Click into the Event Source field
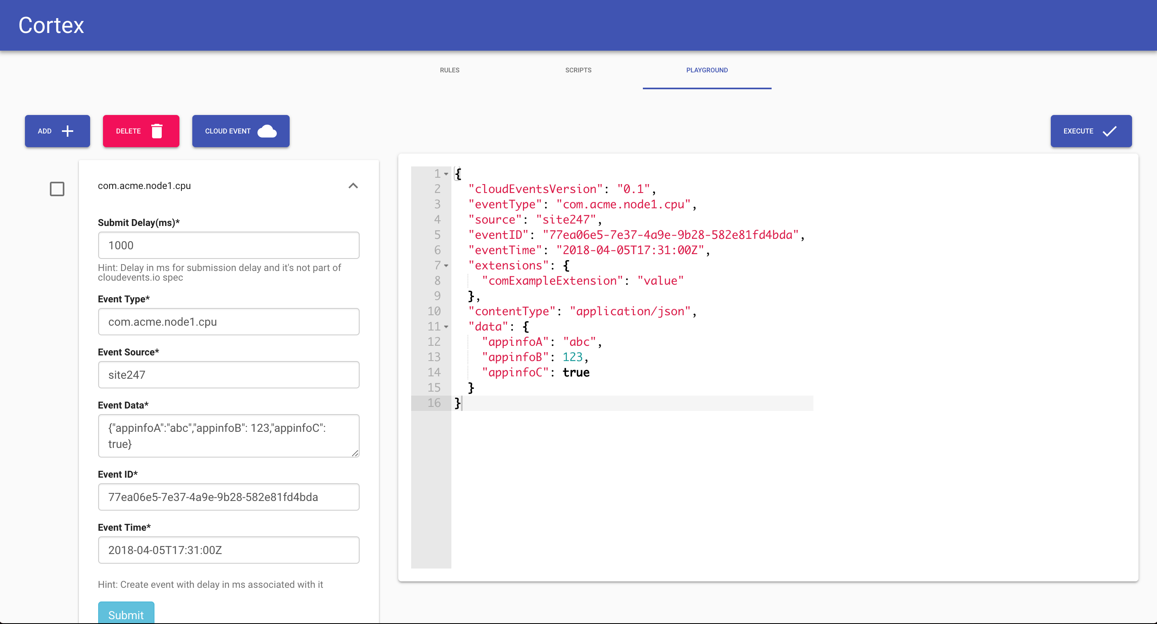Viewport: 1157px width, 624px height. tap(228, 374)
